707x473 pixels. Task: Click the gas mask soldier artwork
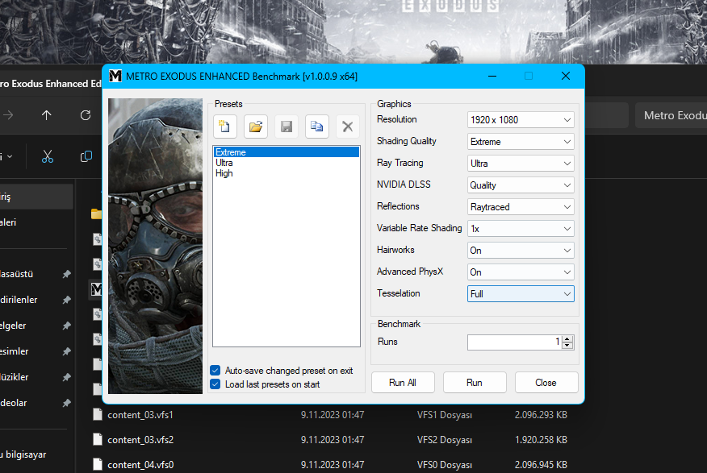(155, 246)
